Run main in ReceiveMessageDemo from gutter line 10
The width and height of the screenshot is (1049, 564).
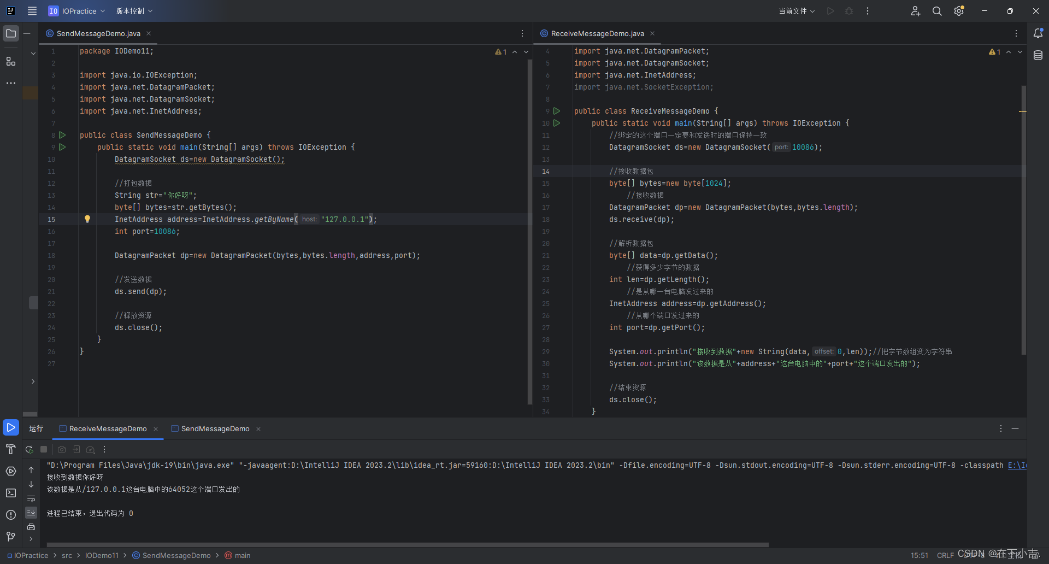557,123
